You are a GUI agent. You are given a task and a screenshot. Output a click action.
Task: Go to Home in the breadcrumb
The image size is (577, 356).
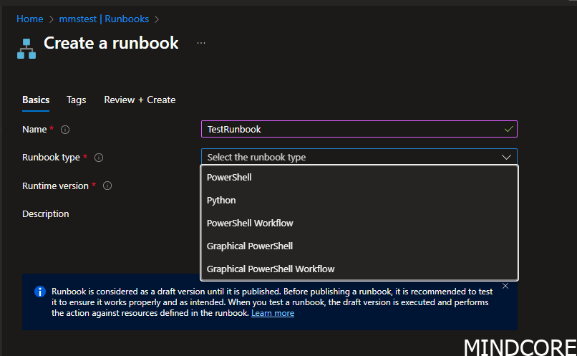pyautogui.click(x=30, y=19)
